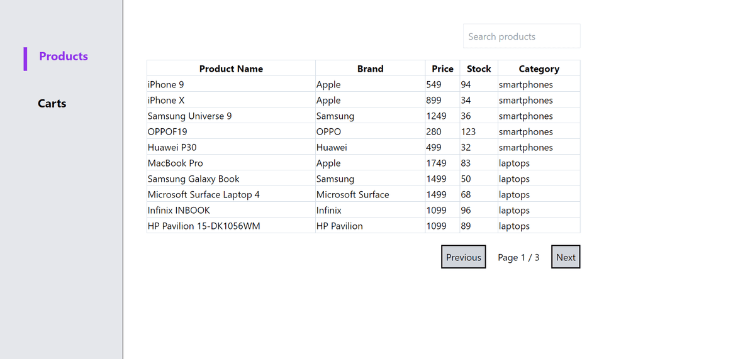Screen dimensions: 755x359
Task: Focus the Search products input field
Action: coord(522,36)
